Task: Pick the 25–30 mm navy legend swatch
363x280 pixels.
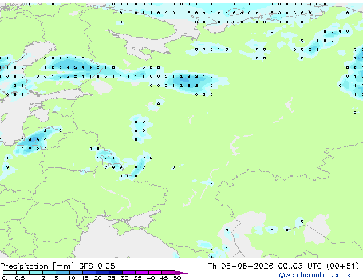Action: (x=115, y=273)
